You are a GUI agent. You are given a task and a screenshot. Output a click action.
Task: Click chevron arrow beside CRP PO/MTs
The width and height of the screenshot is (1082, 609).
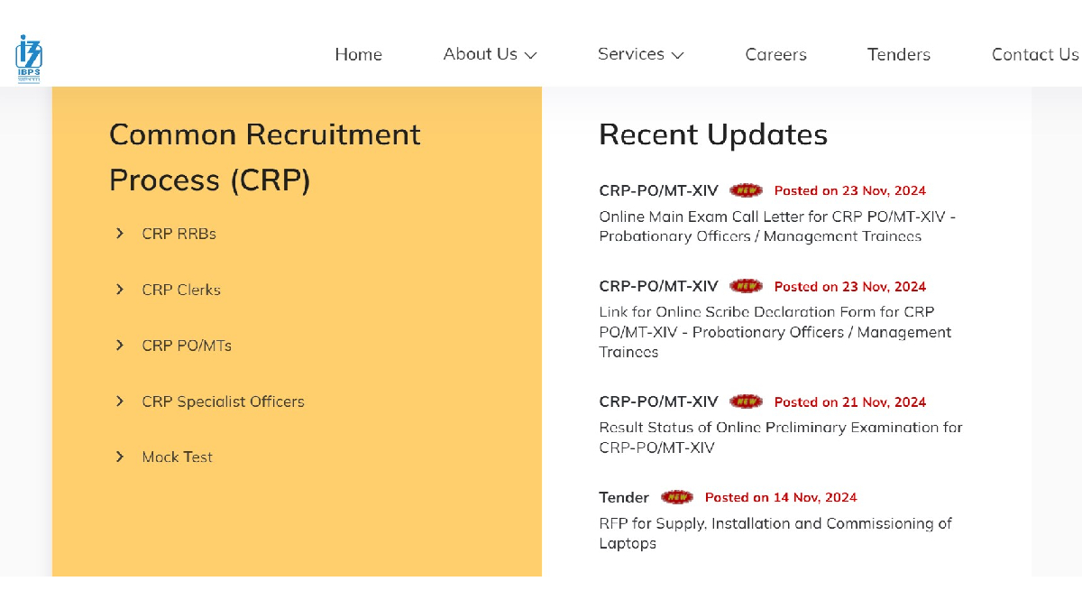tap(120, 346)
